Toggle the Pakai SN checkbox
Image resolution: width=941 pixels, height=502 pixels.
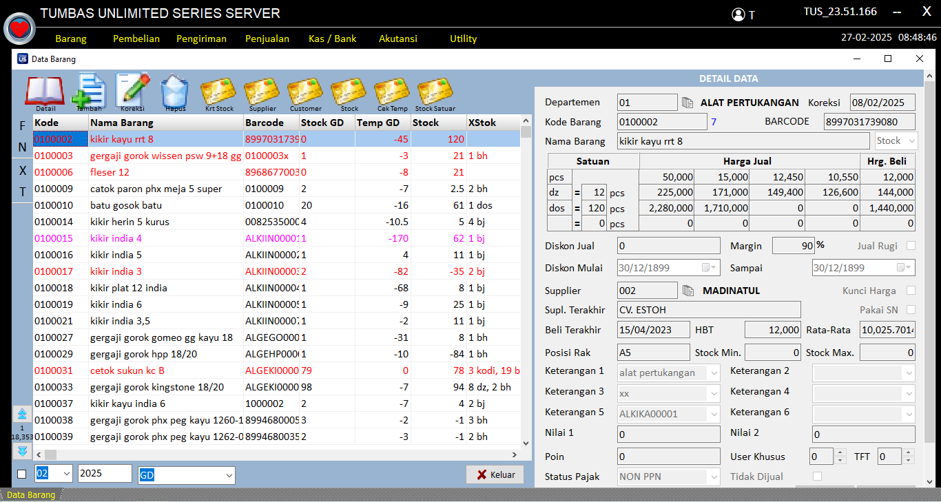(x=911, y=310)
